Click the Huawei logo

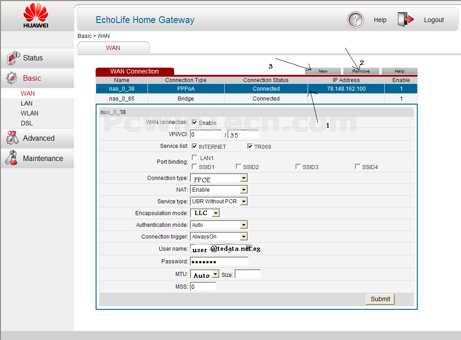tap(36, 15)
